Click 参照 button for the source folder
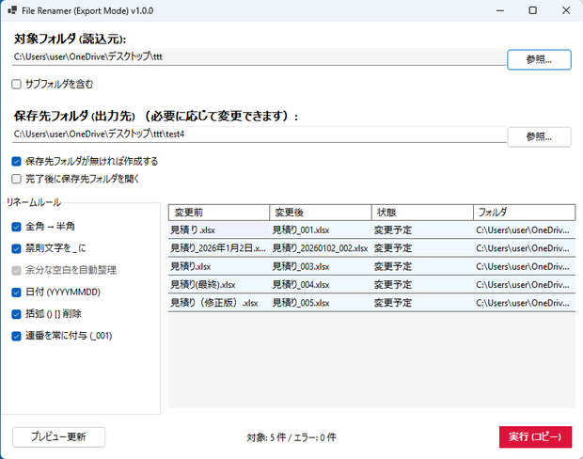 click(x=539, y=59)
